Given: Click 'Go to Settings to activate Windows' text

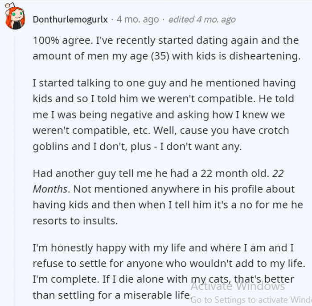Looking at the screenshot, I should pyautogui.click(x=251, y=300).
